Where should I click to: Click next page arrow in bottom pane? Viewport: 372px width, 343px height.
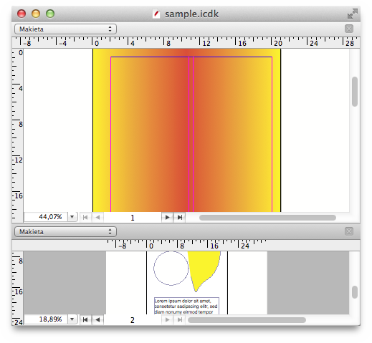coord(167,320)
